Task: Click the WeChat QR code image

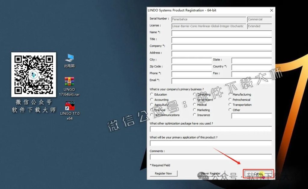Action: [x=34, y=74]
